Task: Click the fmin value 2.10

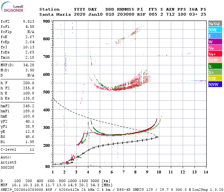Action: pyautogui.click(x=30, y=57)
